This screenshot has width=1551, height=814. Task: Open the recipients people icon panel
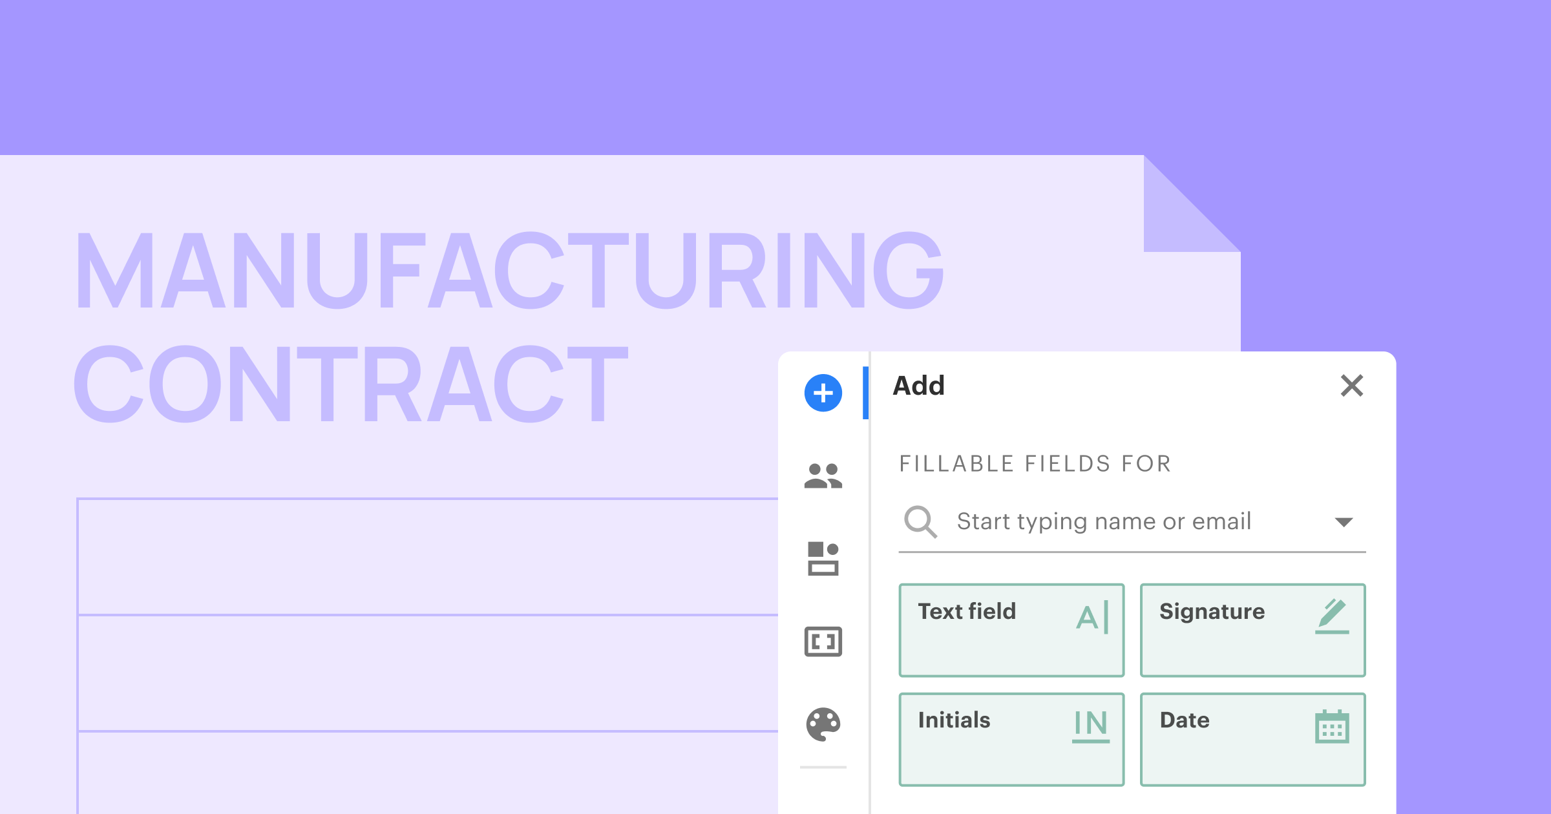coord(823,476)
